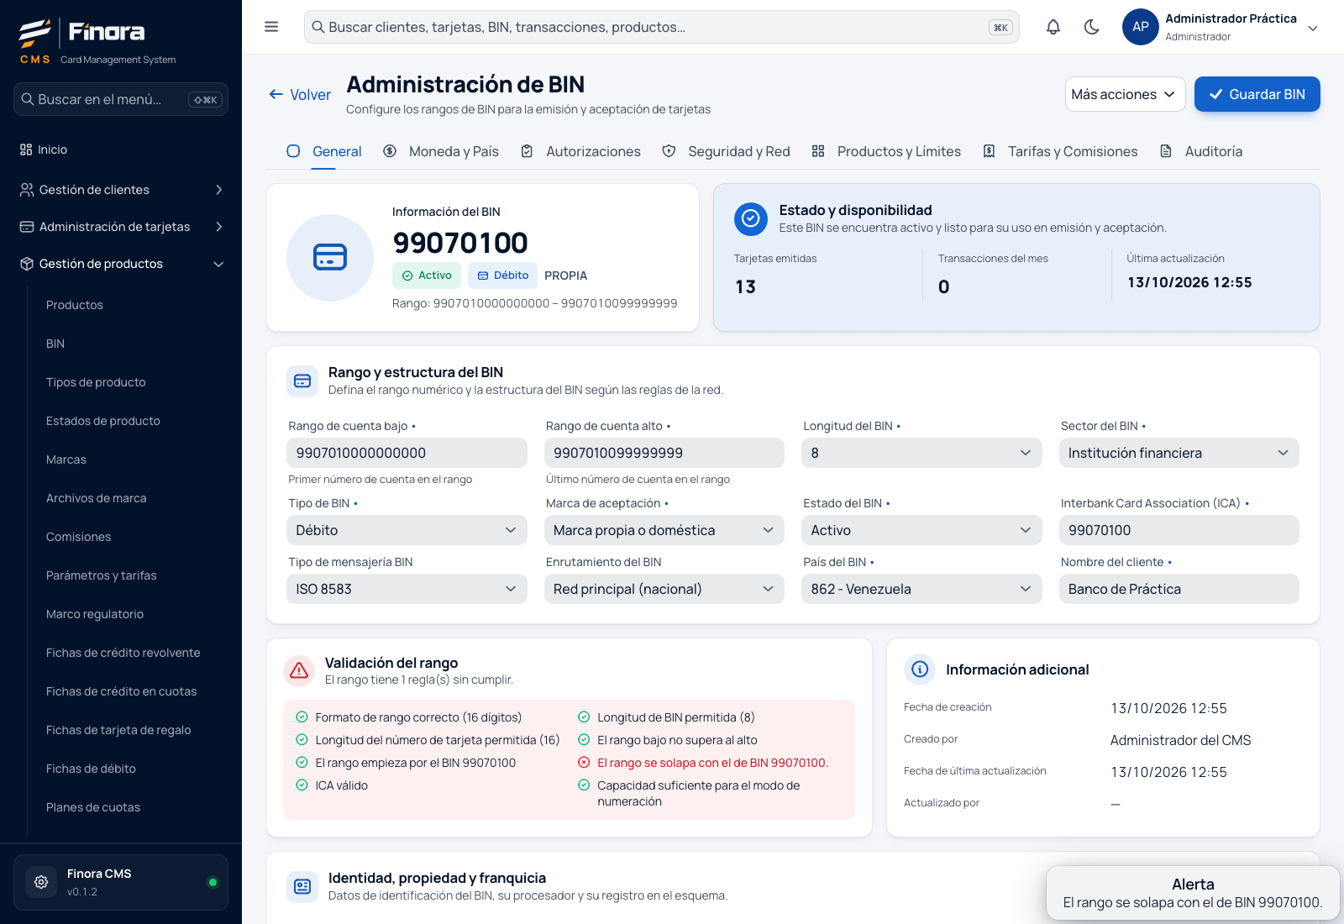The width and height of the screenshot is (1344, 924).
Task: Open the Estado del BIN dropdown
Action: click(922, 530)
